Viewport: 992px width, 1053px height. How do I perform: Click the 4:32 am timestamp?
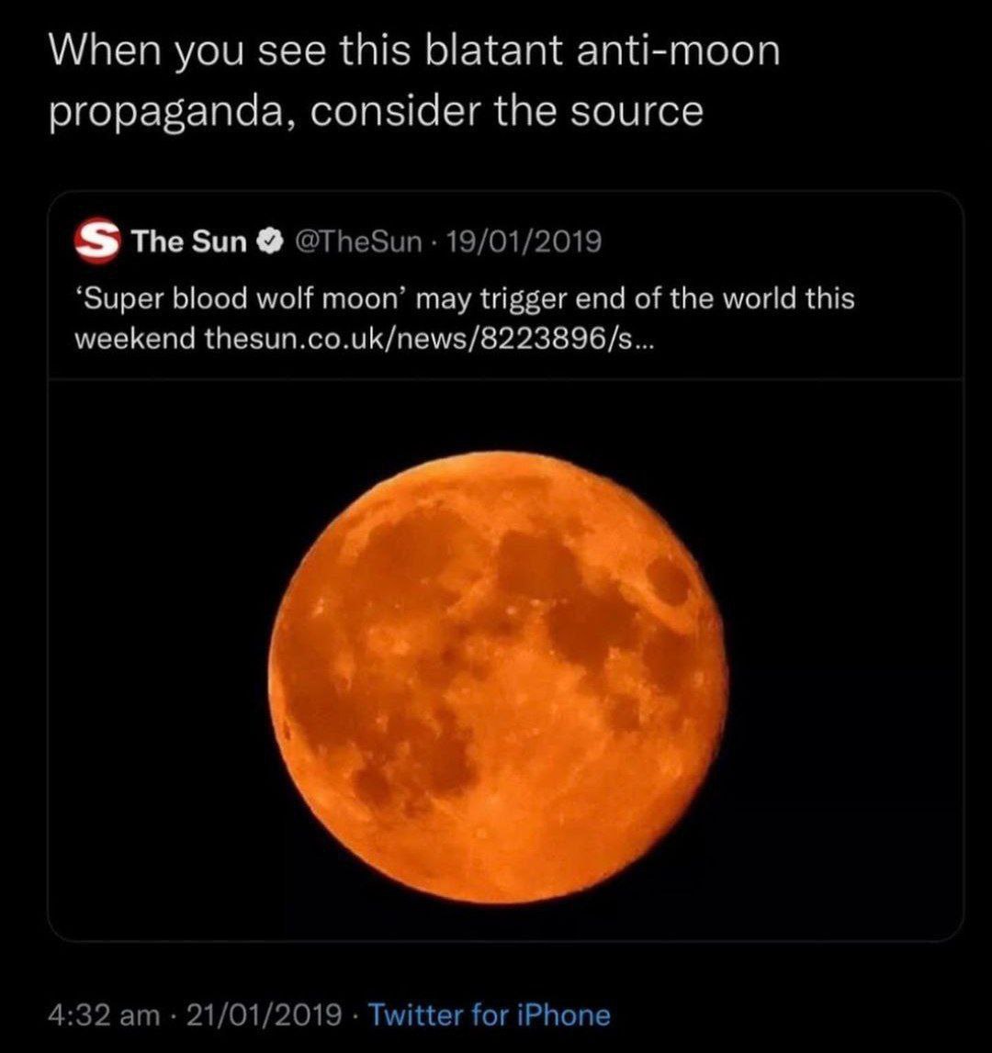coord(104,1015)
